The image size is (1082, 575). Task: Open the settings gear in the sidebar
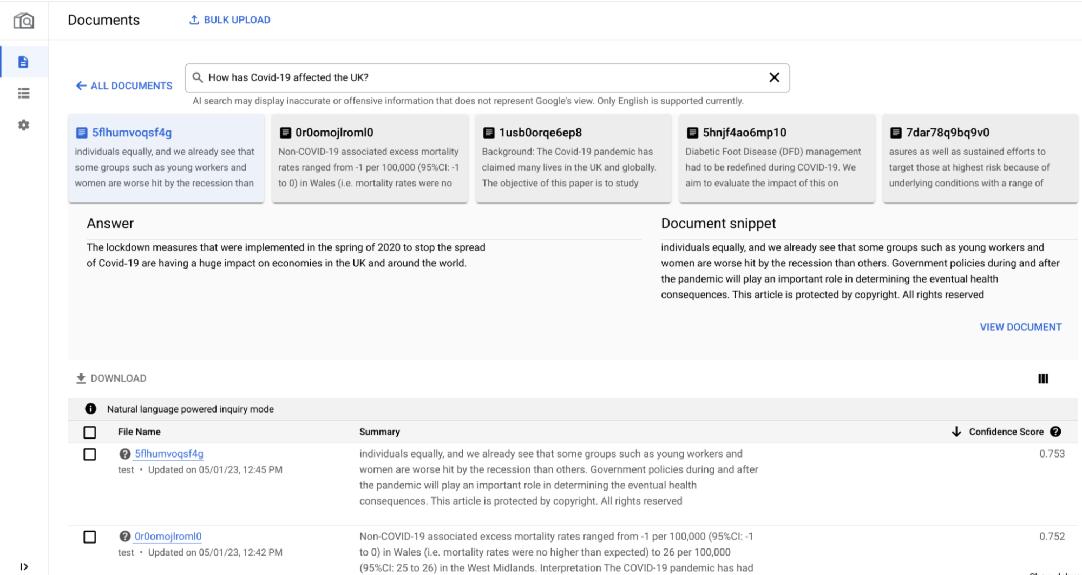(x=23, y=125)
